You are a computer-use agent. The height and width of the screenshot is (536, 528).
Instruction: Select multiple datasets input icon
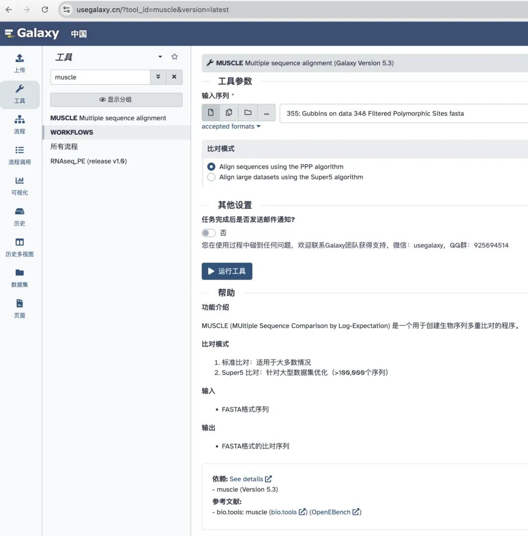click(229, 112)
